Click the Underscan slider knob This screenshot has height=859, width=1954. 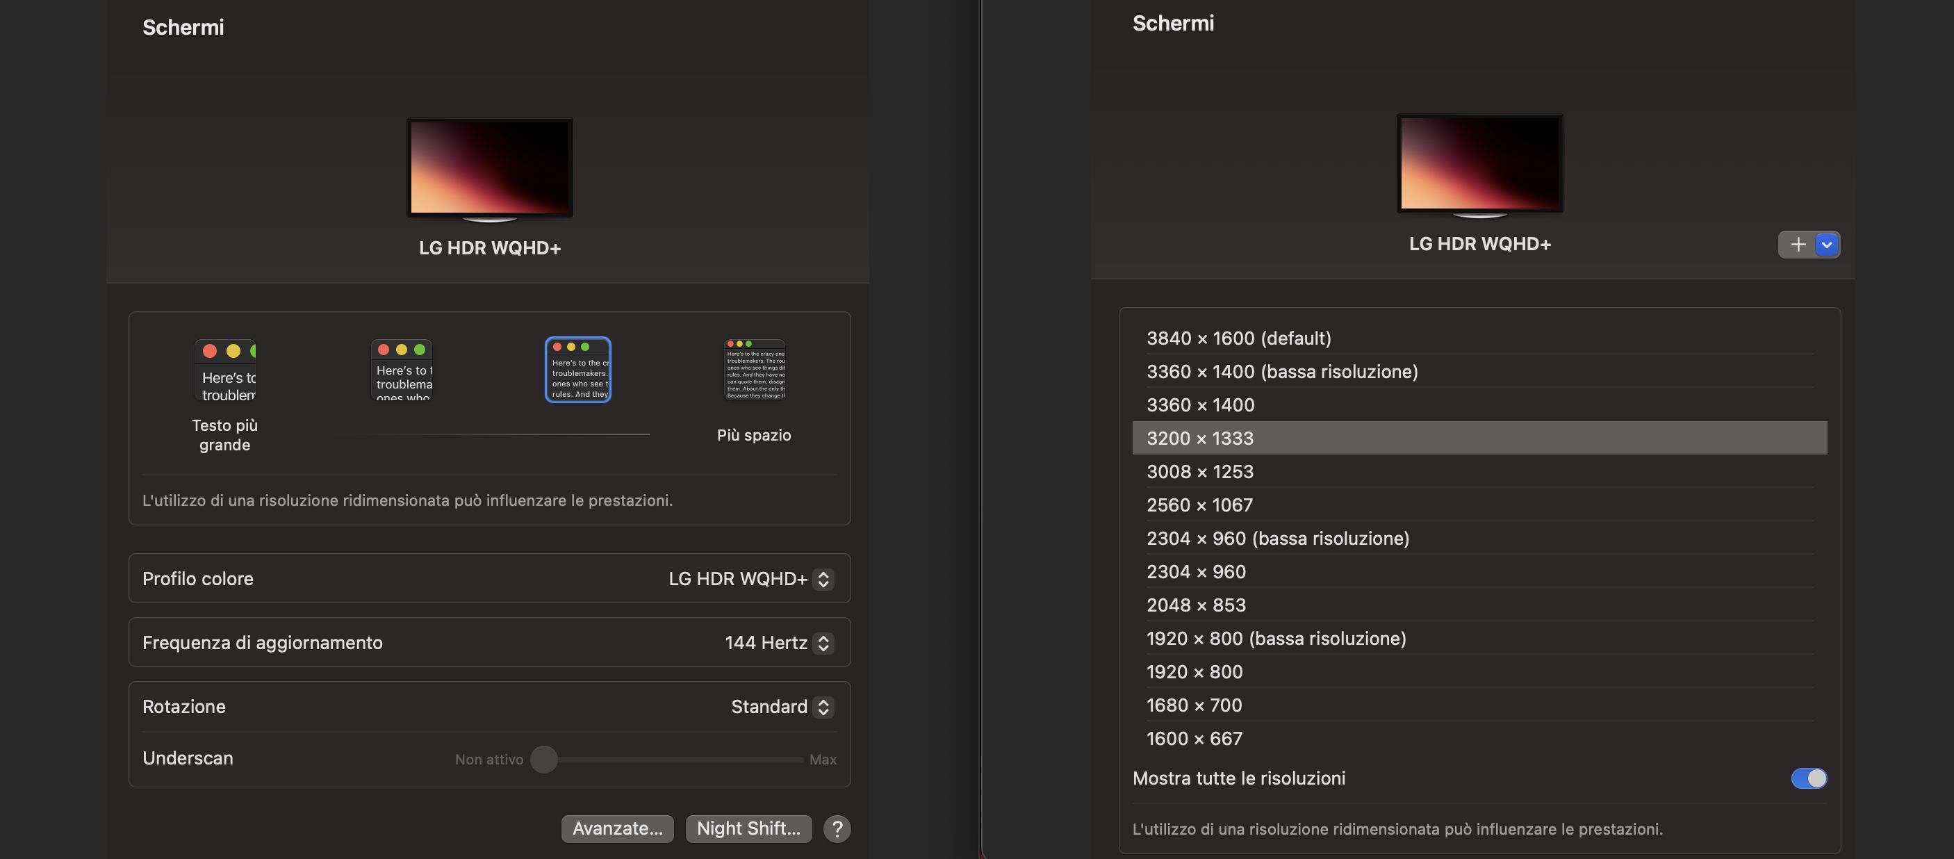click(544, 759)
